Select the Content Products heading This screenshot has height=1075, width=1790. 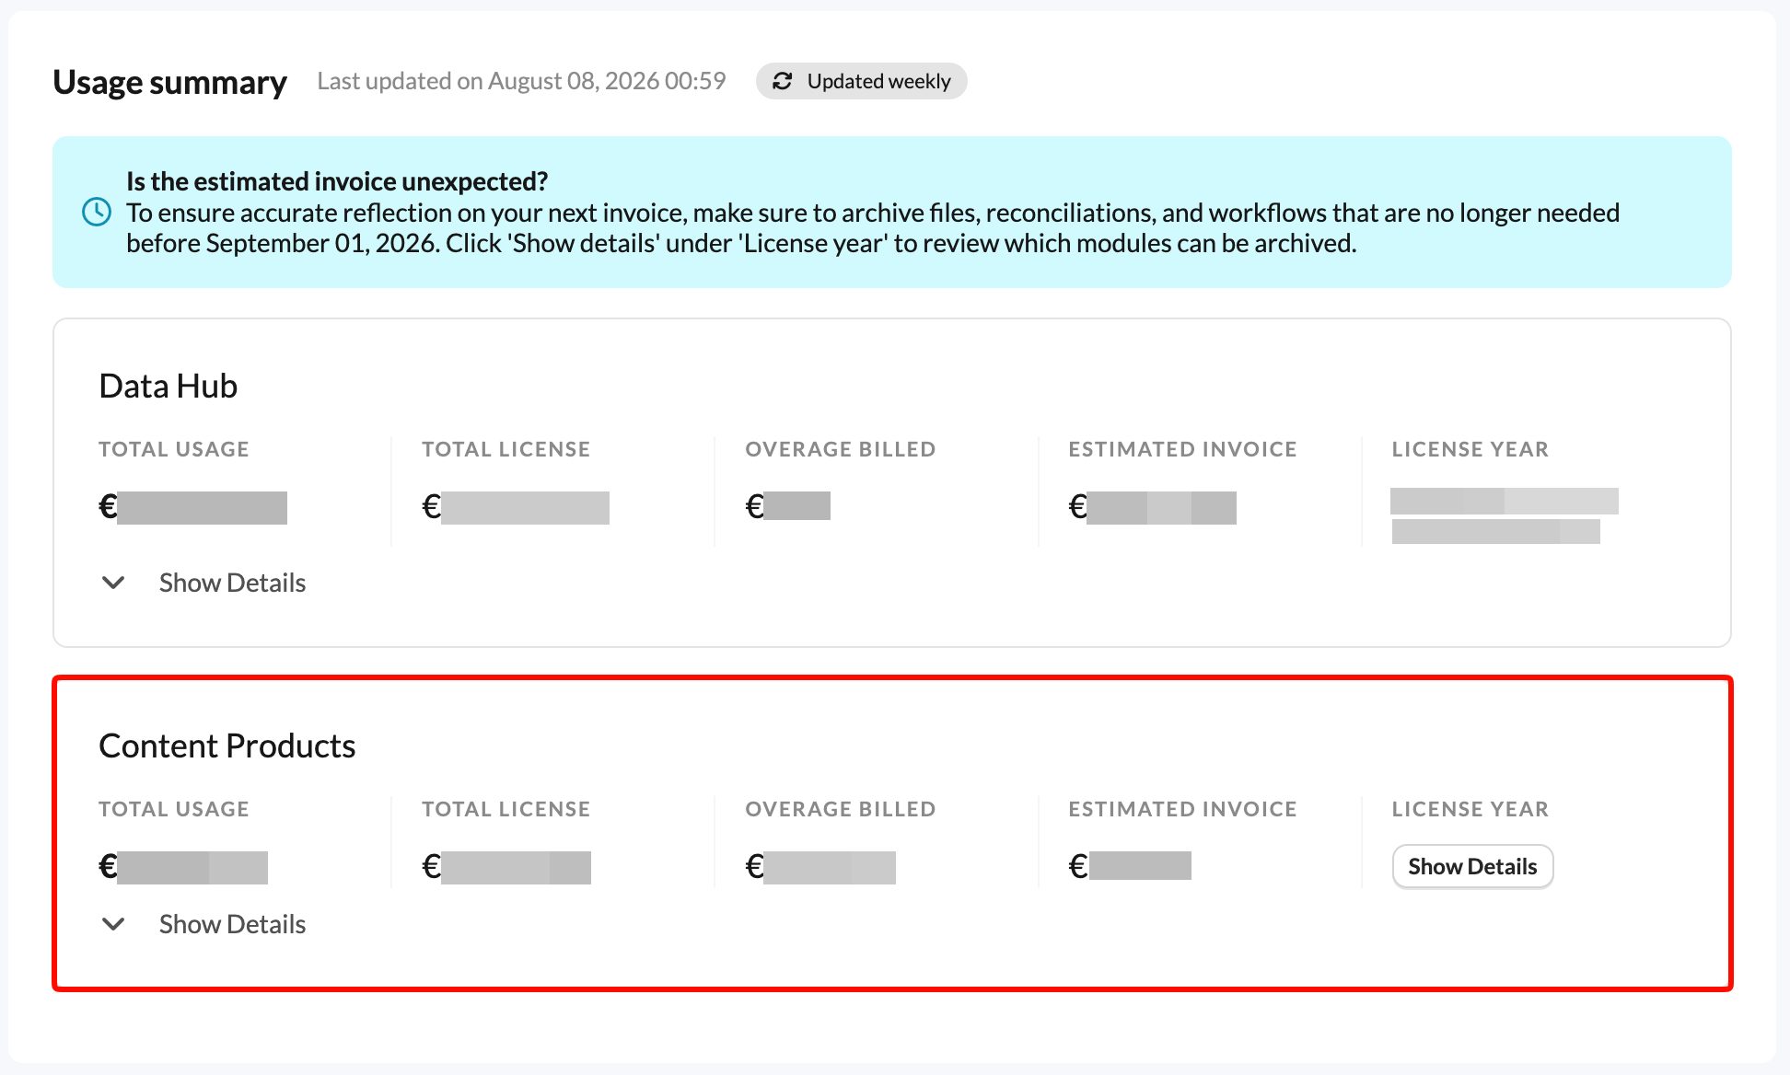tap(227, 746)
